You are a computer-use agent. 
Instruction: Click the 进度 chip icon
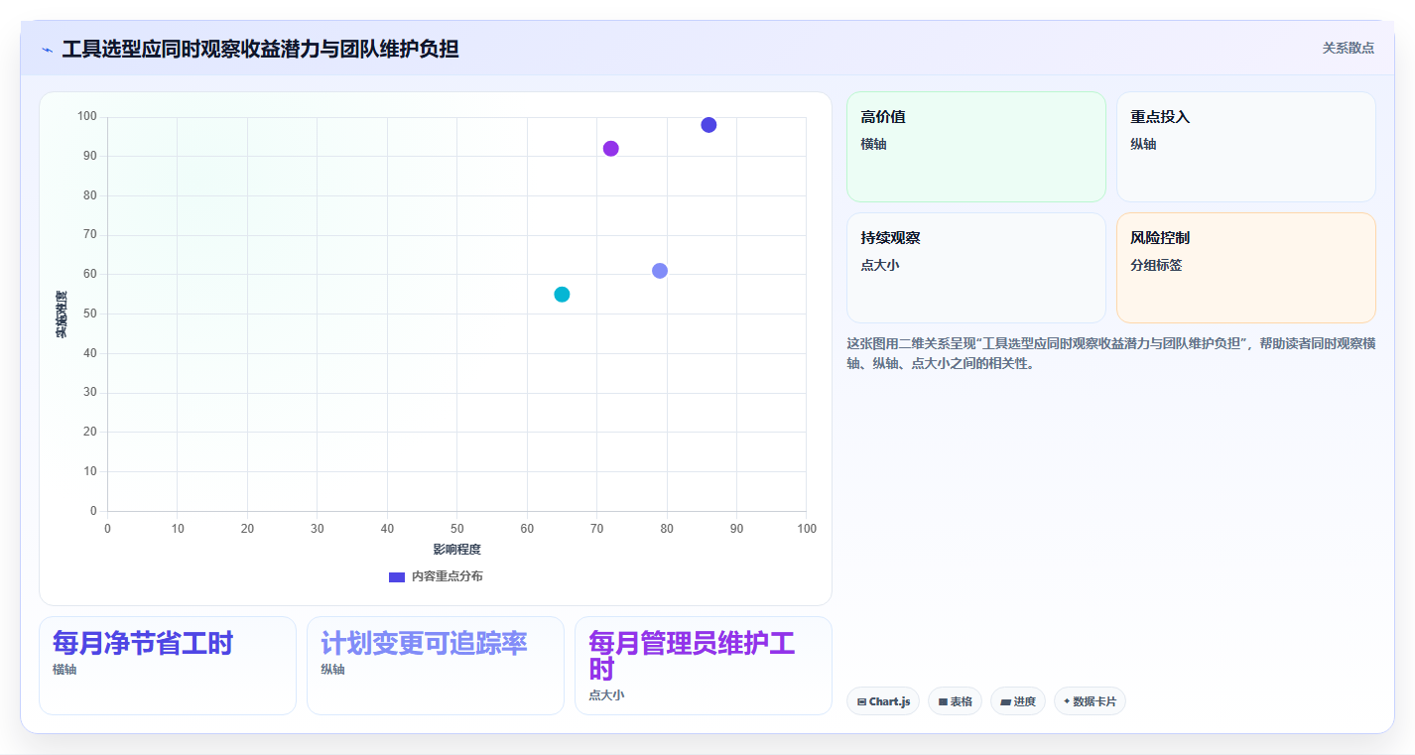tap(1005, 701)
